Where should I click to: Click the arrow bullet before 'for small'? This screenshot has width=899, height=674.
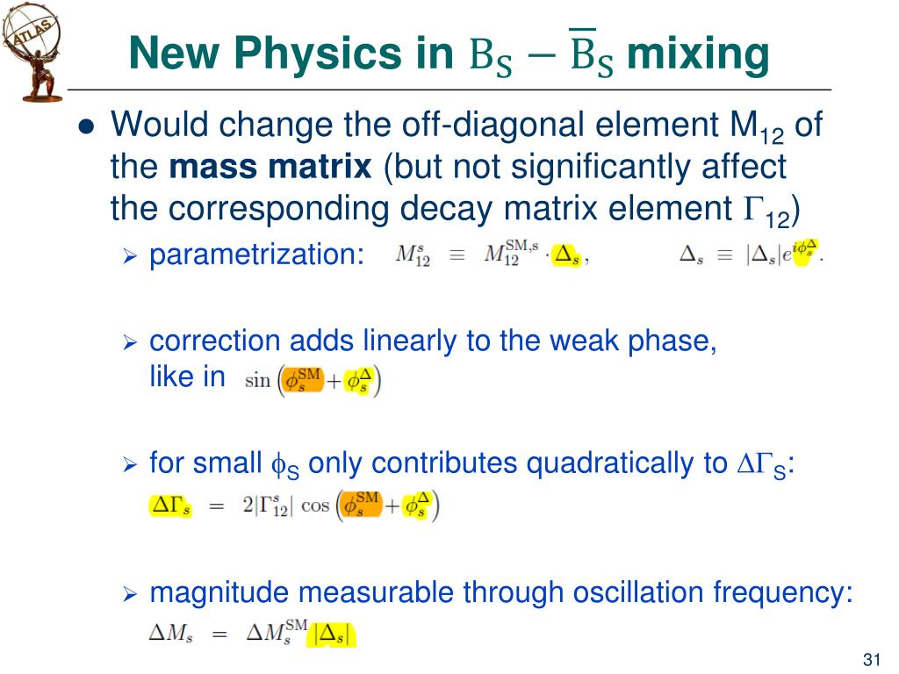(130, 464)
